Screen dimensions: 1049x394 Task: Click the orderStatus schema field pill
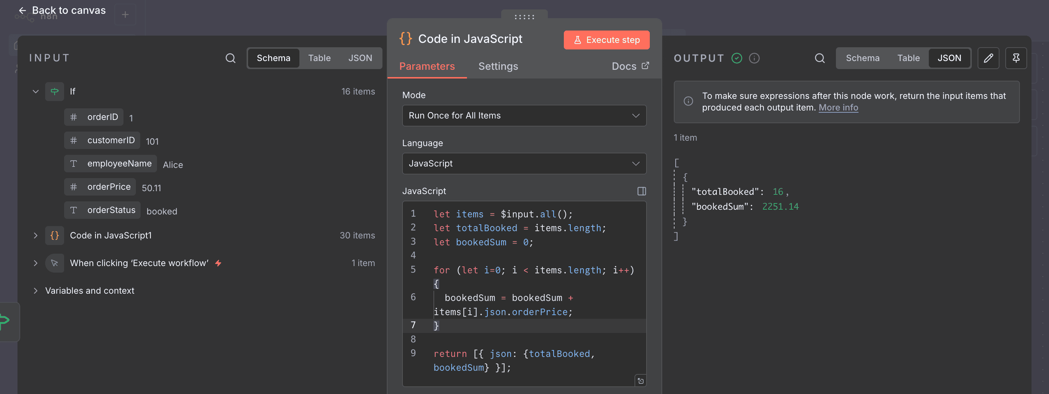coord(102,210)
